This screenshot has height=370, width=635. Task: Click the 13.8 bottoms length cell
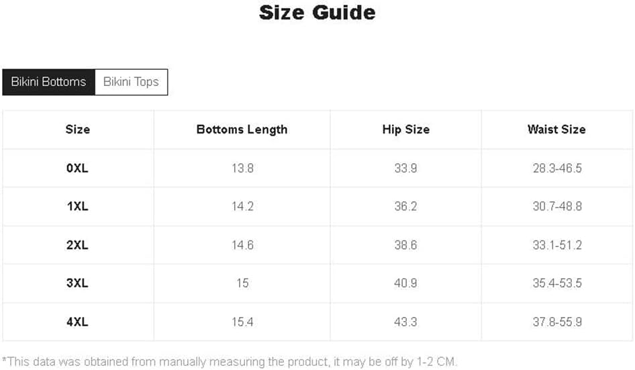(242, 168)
